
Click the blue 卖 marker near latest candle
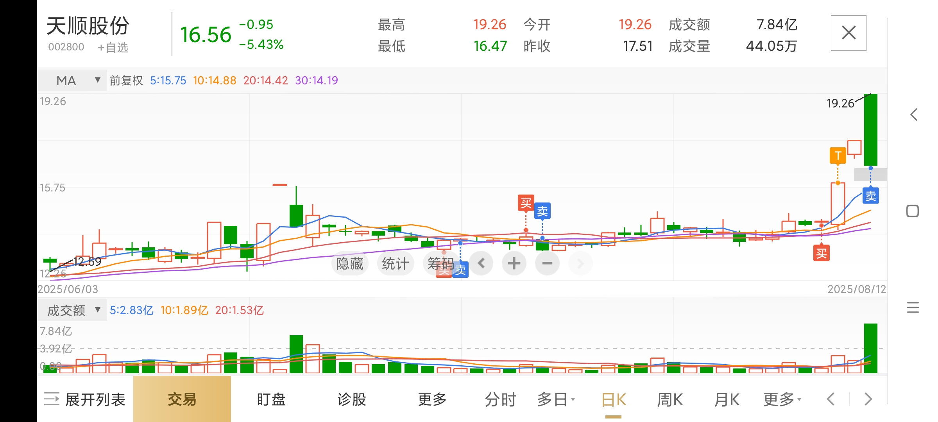[870, 195]
